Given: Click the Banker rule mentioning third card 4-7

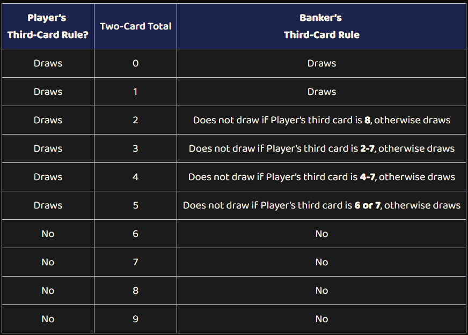Looking at the screenshot, I should click(321, 177).
